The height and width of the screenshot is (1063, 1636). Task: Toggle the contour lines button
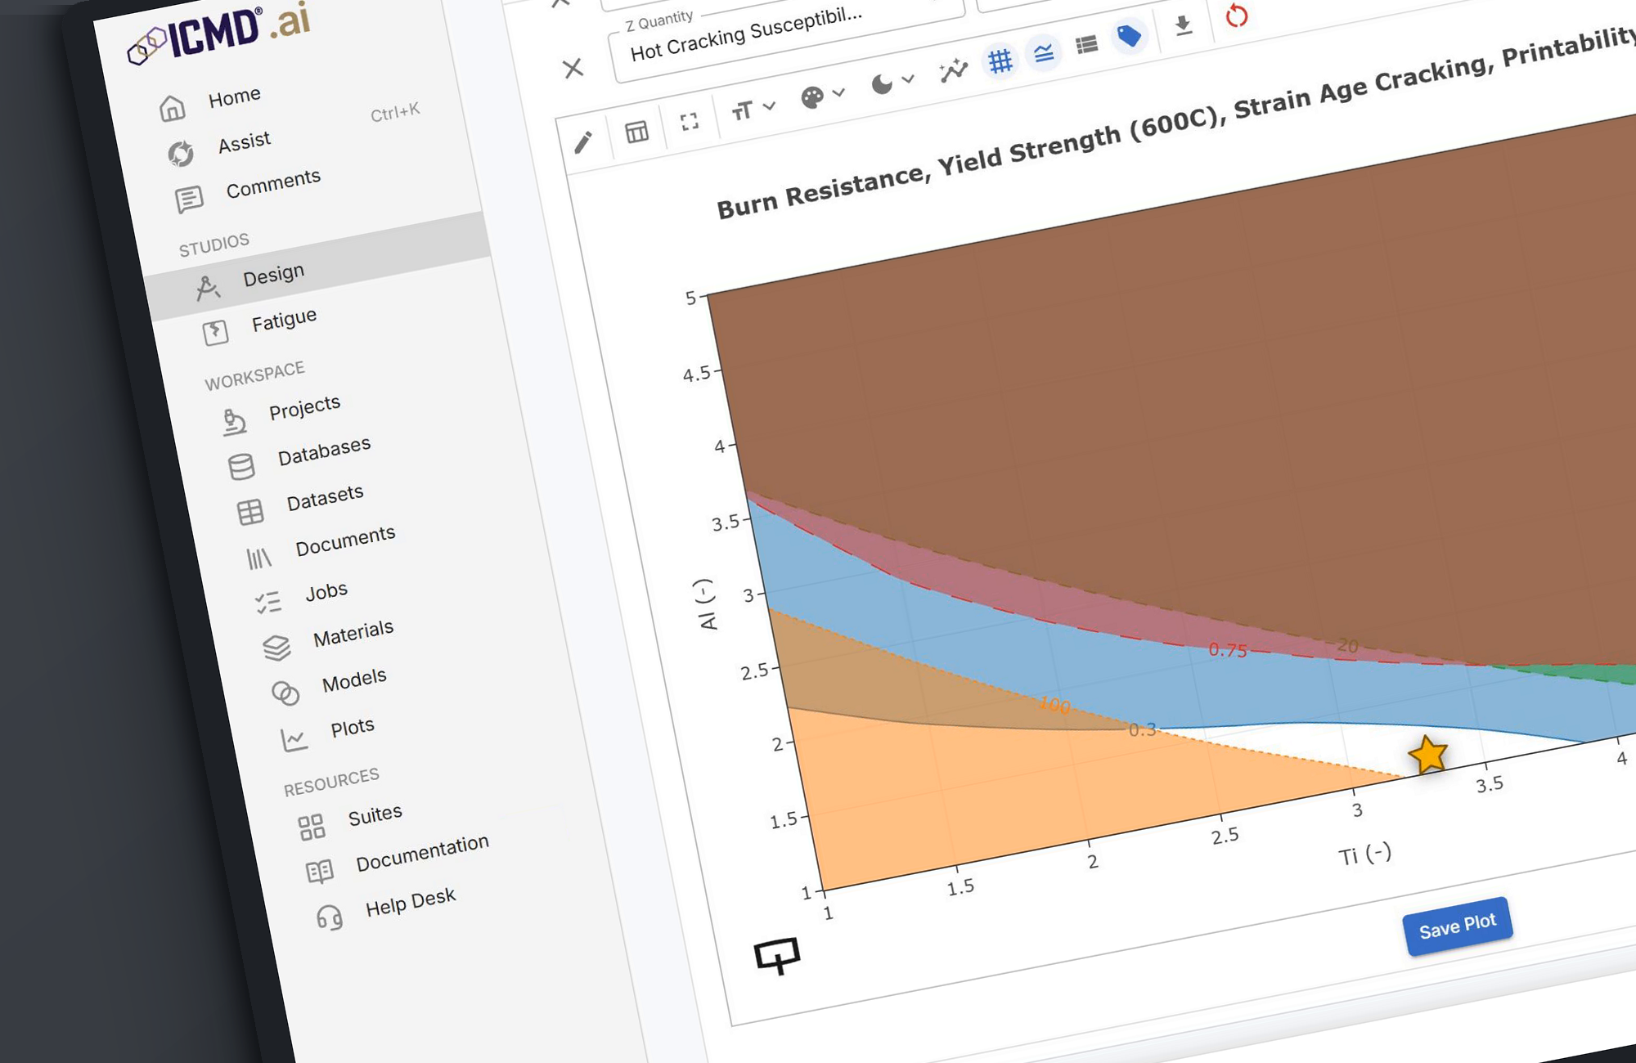[1043, 54]
